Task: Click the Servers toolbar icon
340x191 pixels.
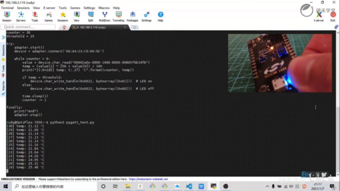Action: click(x=21, y=16)
